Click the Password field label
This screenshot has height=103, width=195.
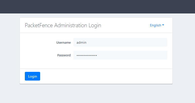click(x=64, y=55)
